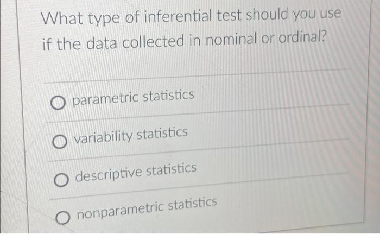This screenshot has width=380, height=234.
Task: Click the word "What" starting the question
Action: 62,18
